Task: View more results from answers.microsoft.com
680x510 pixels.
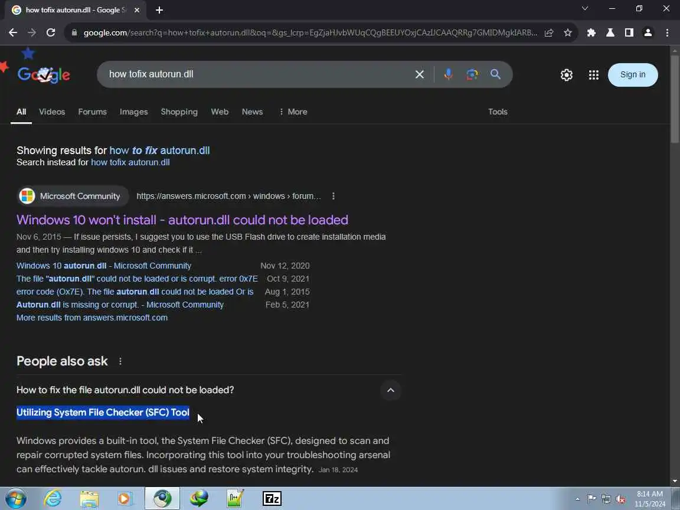Action: pos(92,318)
